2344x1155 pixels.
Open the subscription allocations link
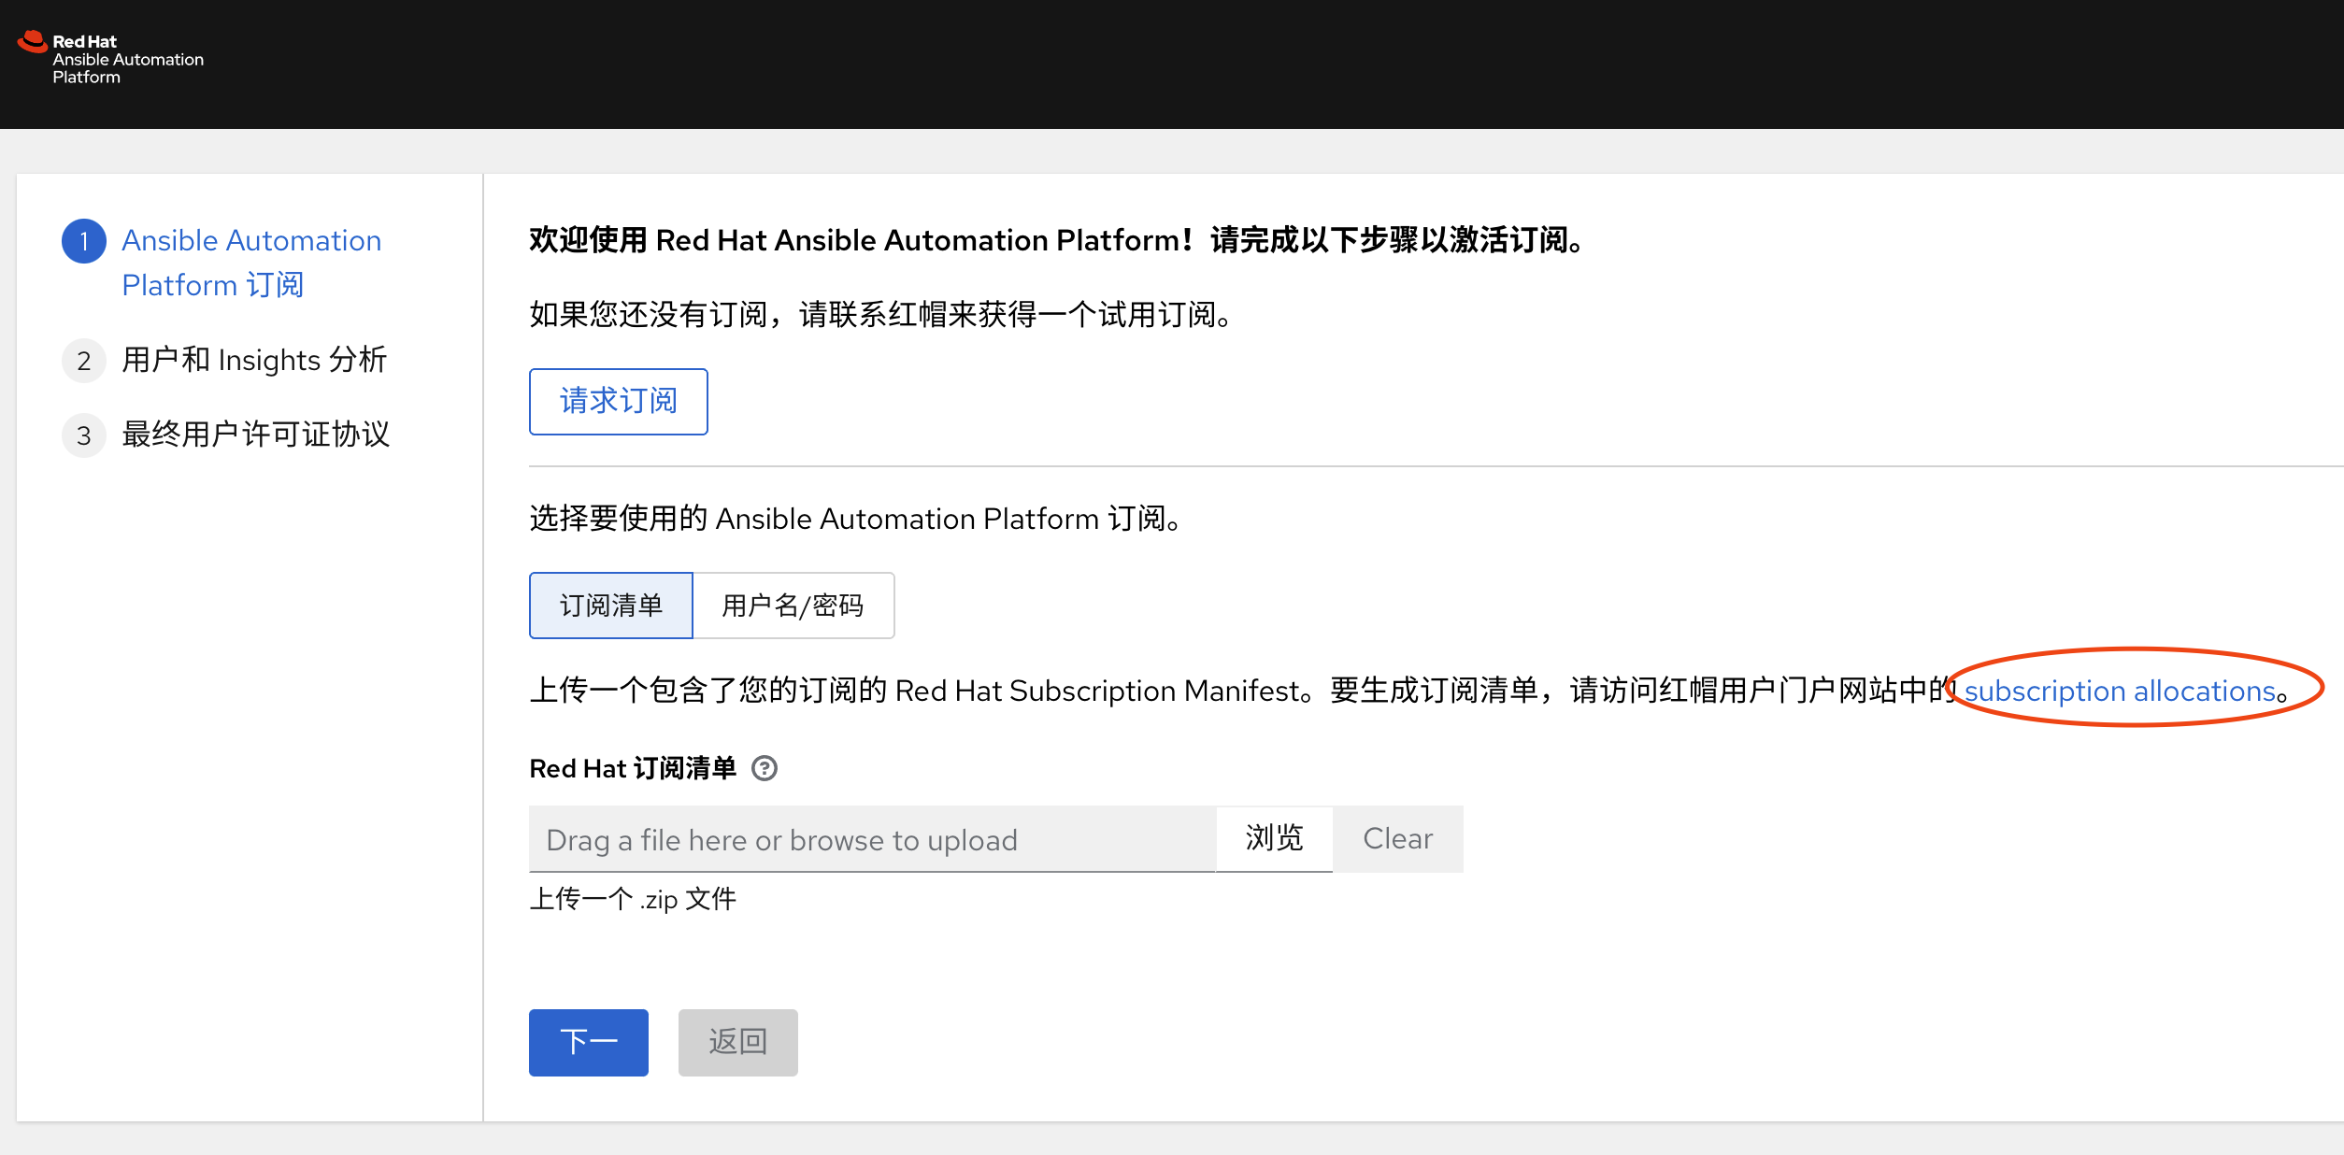pyautogui.click(x=2119, y=691)
